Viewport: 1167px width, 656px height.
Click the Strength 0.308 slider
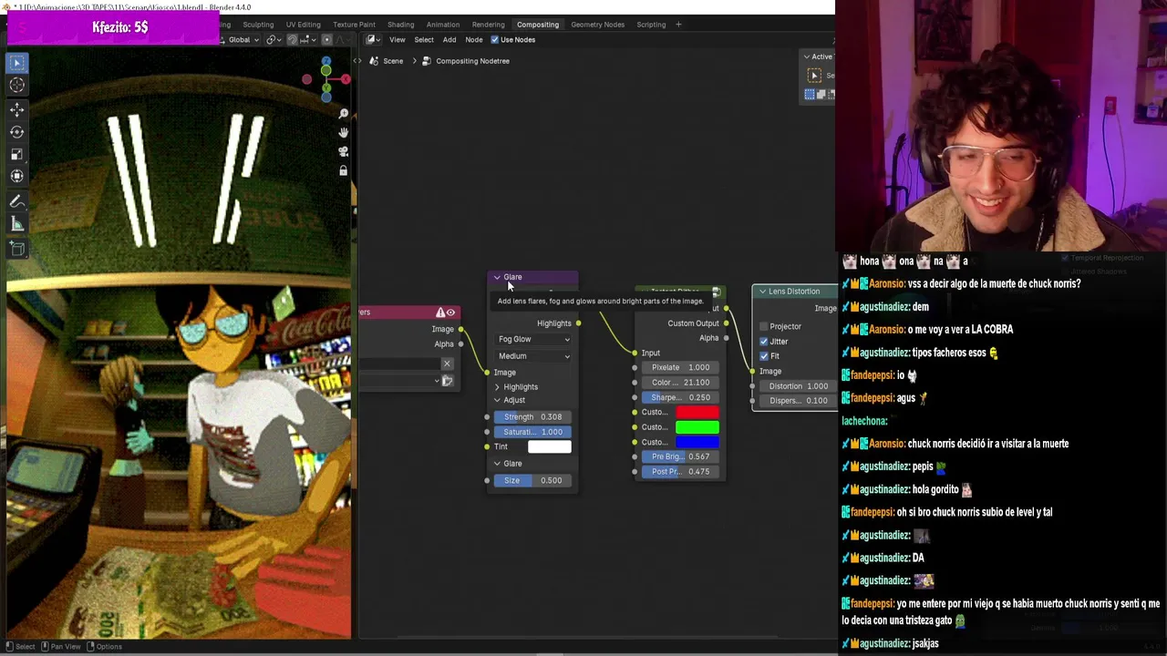533,417
